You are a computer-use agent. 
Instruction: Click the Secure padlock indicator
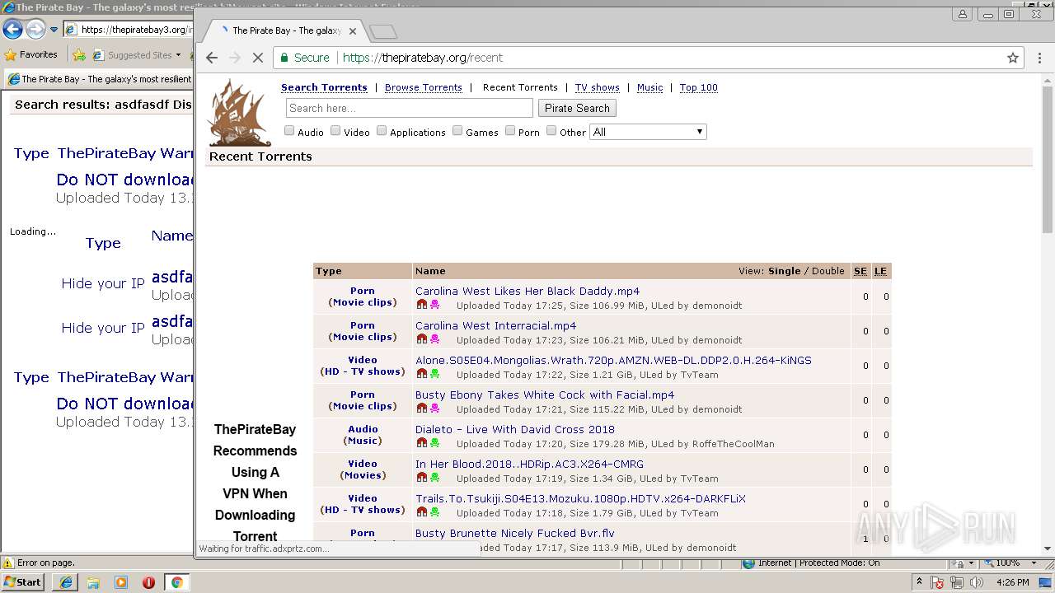tap(304, 58)
